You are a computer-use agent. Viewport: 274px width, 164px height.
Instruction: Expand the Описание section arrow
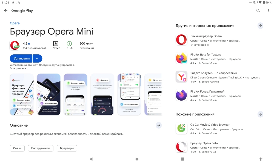point(159,125)
